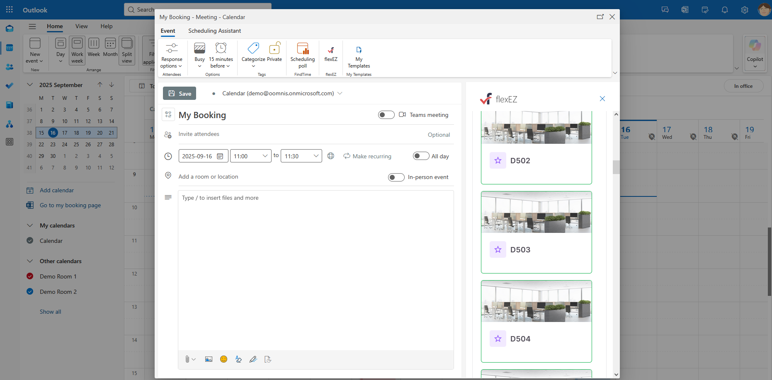Open Microsoft To Do from the sidebar

pyautogui.click(x=9, y=86)
